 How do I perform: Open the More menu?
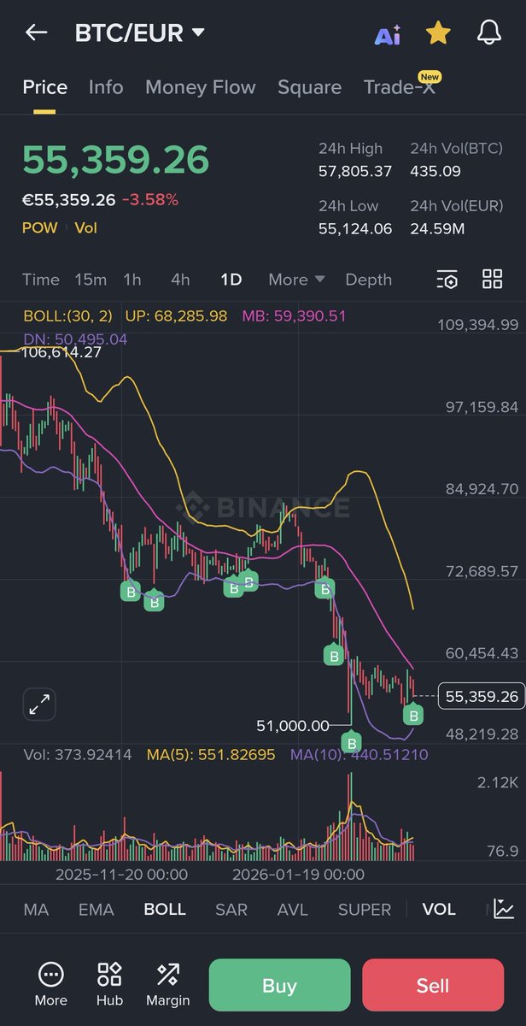[51, 984]
